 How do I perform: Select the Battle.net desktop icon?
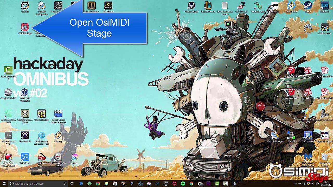coord(325,7)
